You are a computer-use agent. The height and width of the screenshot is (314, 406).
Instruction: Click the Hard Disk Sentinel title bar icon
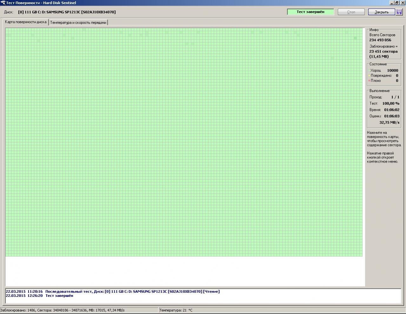pos(3,3)
